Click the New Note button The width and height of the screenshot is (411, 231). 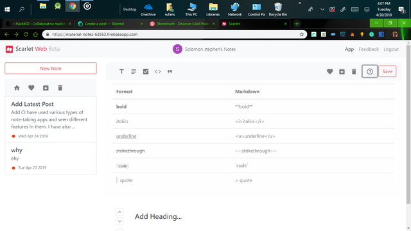coord(51,69)
